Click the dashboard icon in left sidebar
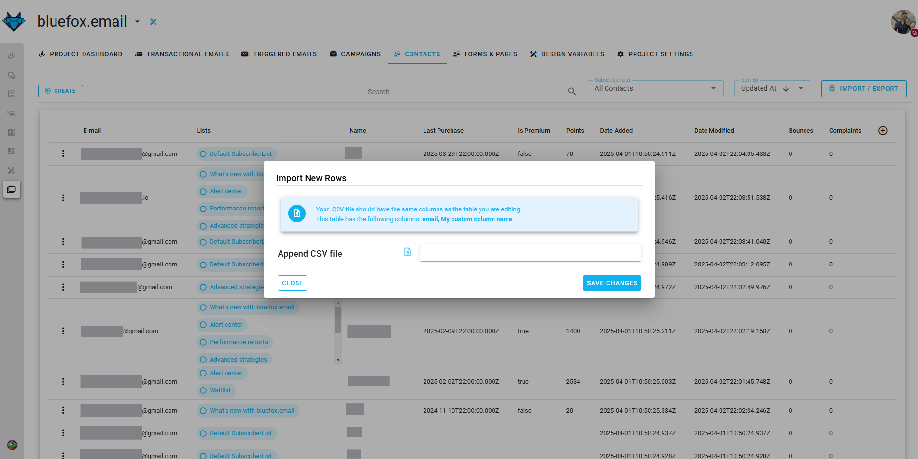Screen dimensions: 918x459 click(12, 56)
